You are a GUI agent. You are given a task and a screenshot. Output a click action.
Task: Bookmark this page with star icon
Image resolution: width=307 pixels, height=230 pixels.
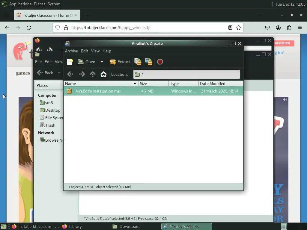point(238,28)
